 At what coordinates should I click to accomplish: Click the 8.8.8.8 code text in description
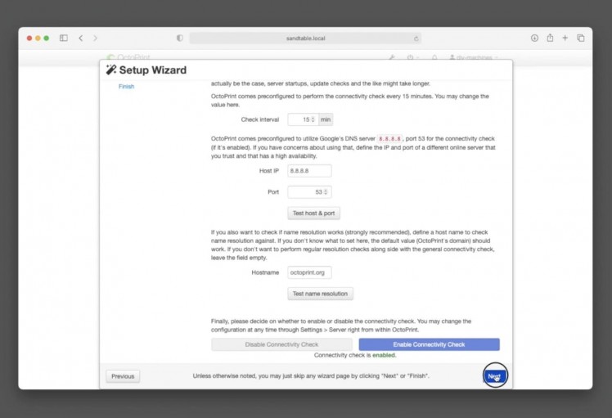(x=389, y=138)
